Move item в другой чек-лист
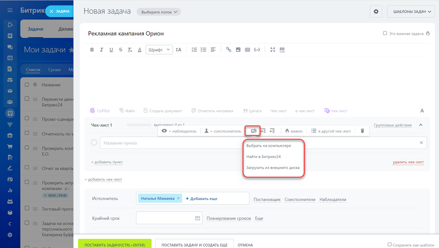The height and width of the screenshot is (248, 439). point(331,131)
